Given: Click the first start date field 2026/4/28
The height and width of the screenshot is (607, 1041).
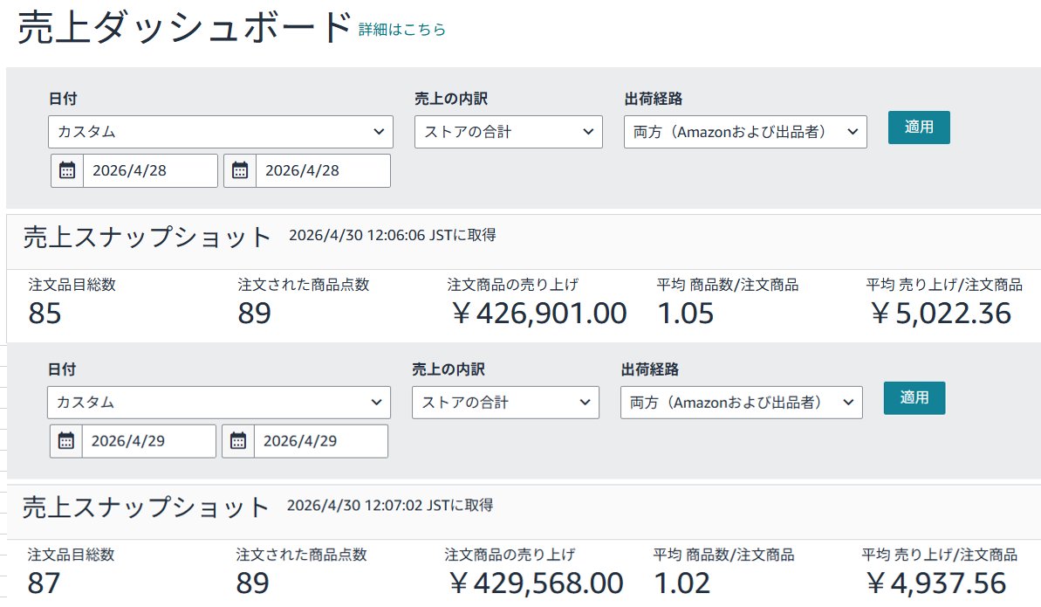Looking at the screenshot, I should pyautogui.click(x=150, y=170).
